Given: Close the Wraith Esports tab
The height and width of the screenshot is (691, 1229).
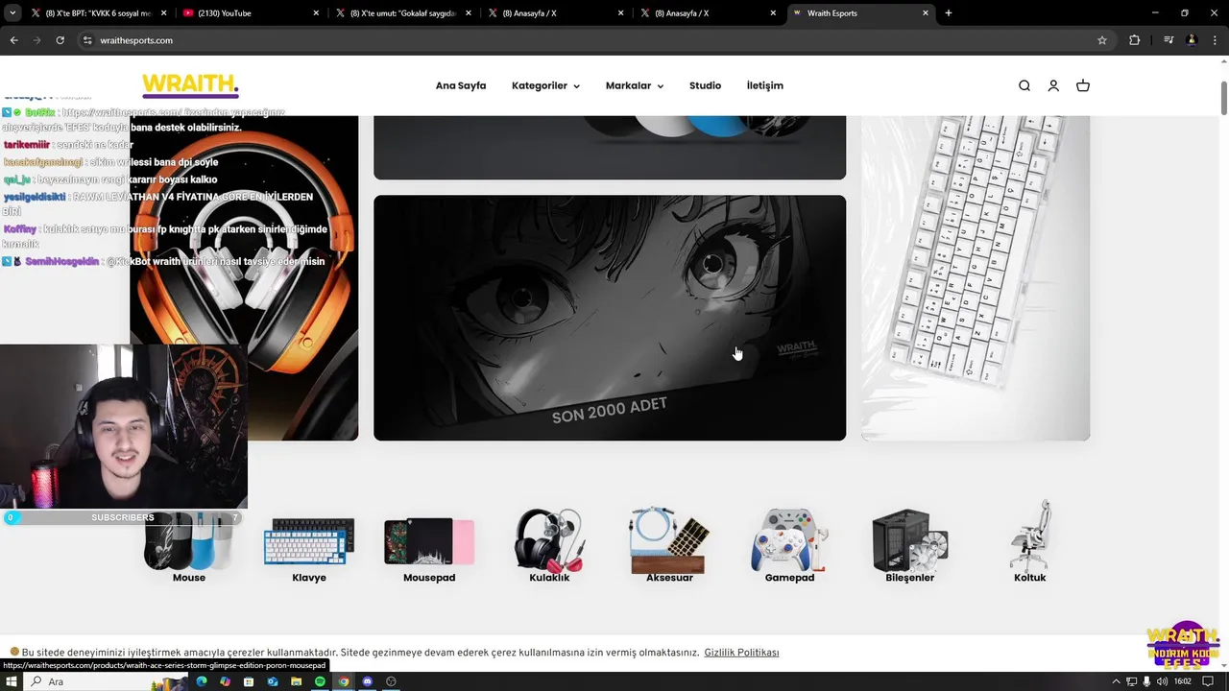Looking at the screenshot, I should [x=926, y=13].
